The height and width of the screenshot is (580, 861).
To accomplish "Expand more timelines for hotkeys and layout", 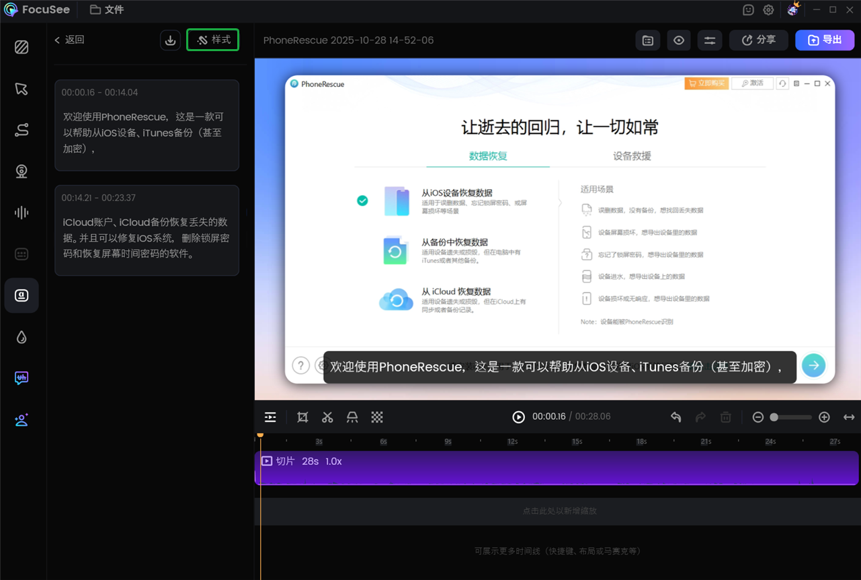I will click(559, 550).
